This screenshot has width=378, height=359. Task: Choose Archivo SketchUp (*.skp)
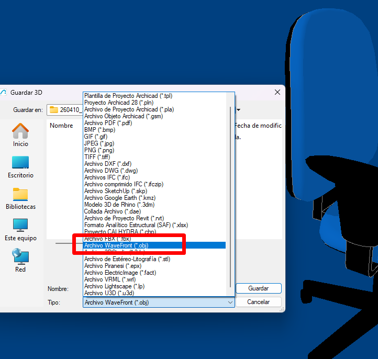tap(154, 191)
